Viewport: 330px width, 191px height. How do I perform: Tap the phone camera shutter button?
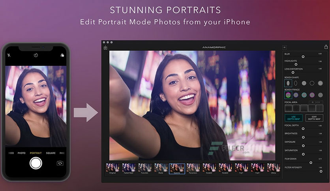36,163
